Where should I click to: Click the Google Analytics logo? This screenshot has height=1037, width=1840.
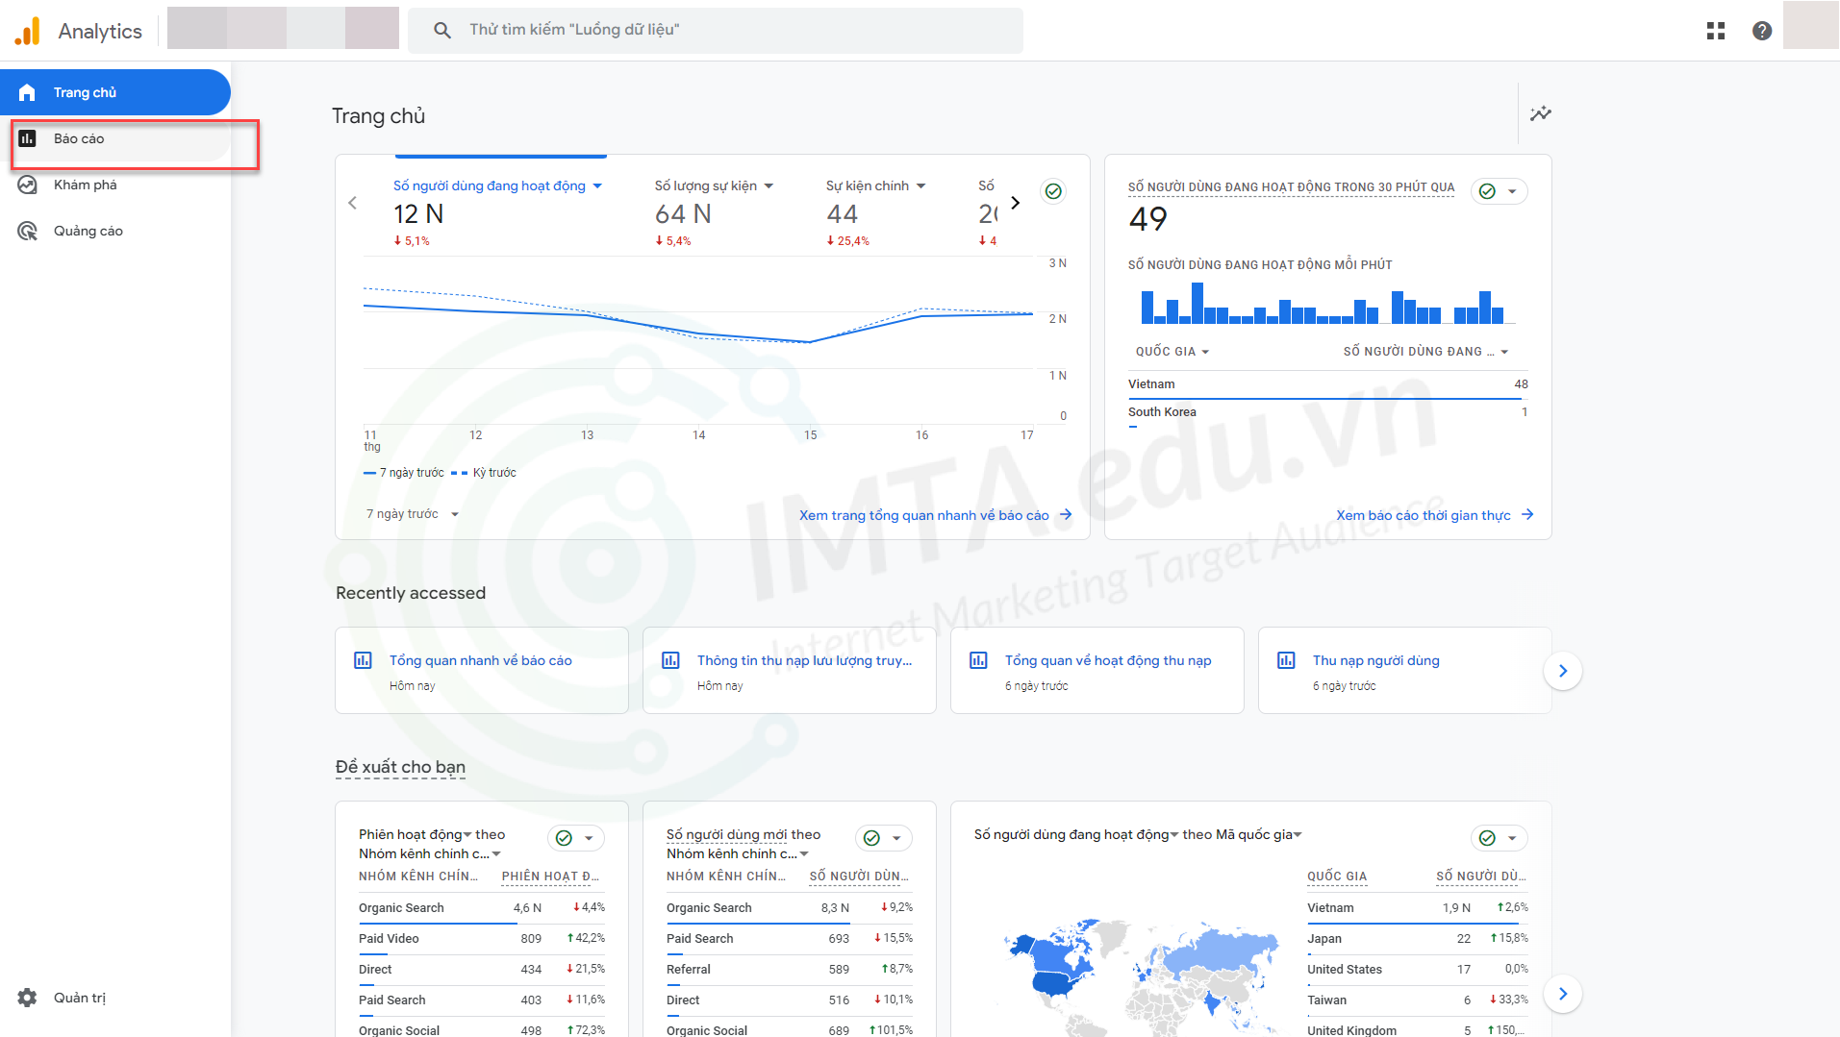pos(28,31)
